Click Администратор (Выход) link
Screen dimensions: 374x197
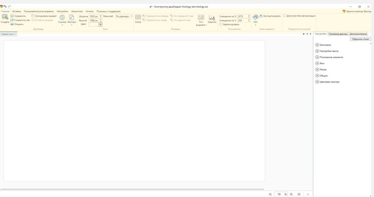click(x=358, y=11)
